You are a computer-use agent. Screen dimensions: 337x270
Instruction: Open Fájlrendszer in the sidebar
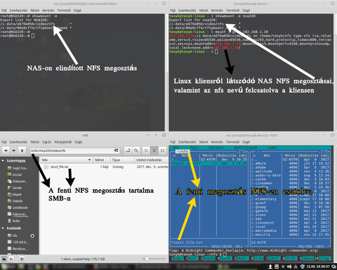(18, 214)
